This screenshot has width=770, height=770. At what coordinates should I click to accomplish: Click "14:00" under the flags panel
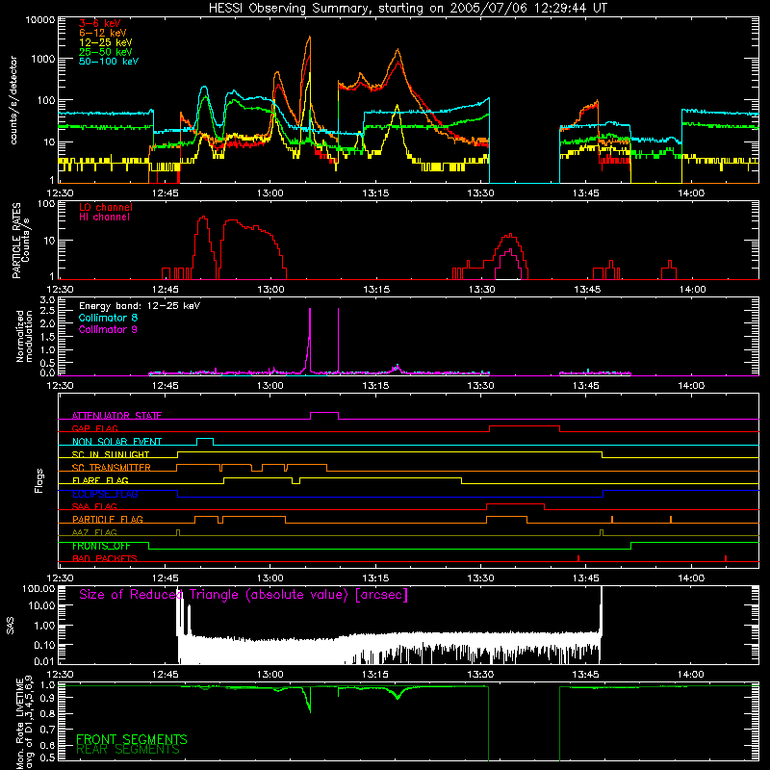[691, 578]
